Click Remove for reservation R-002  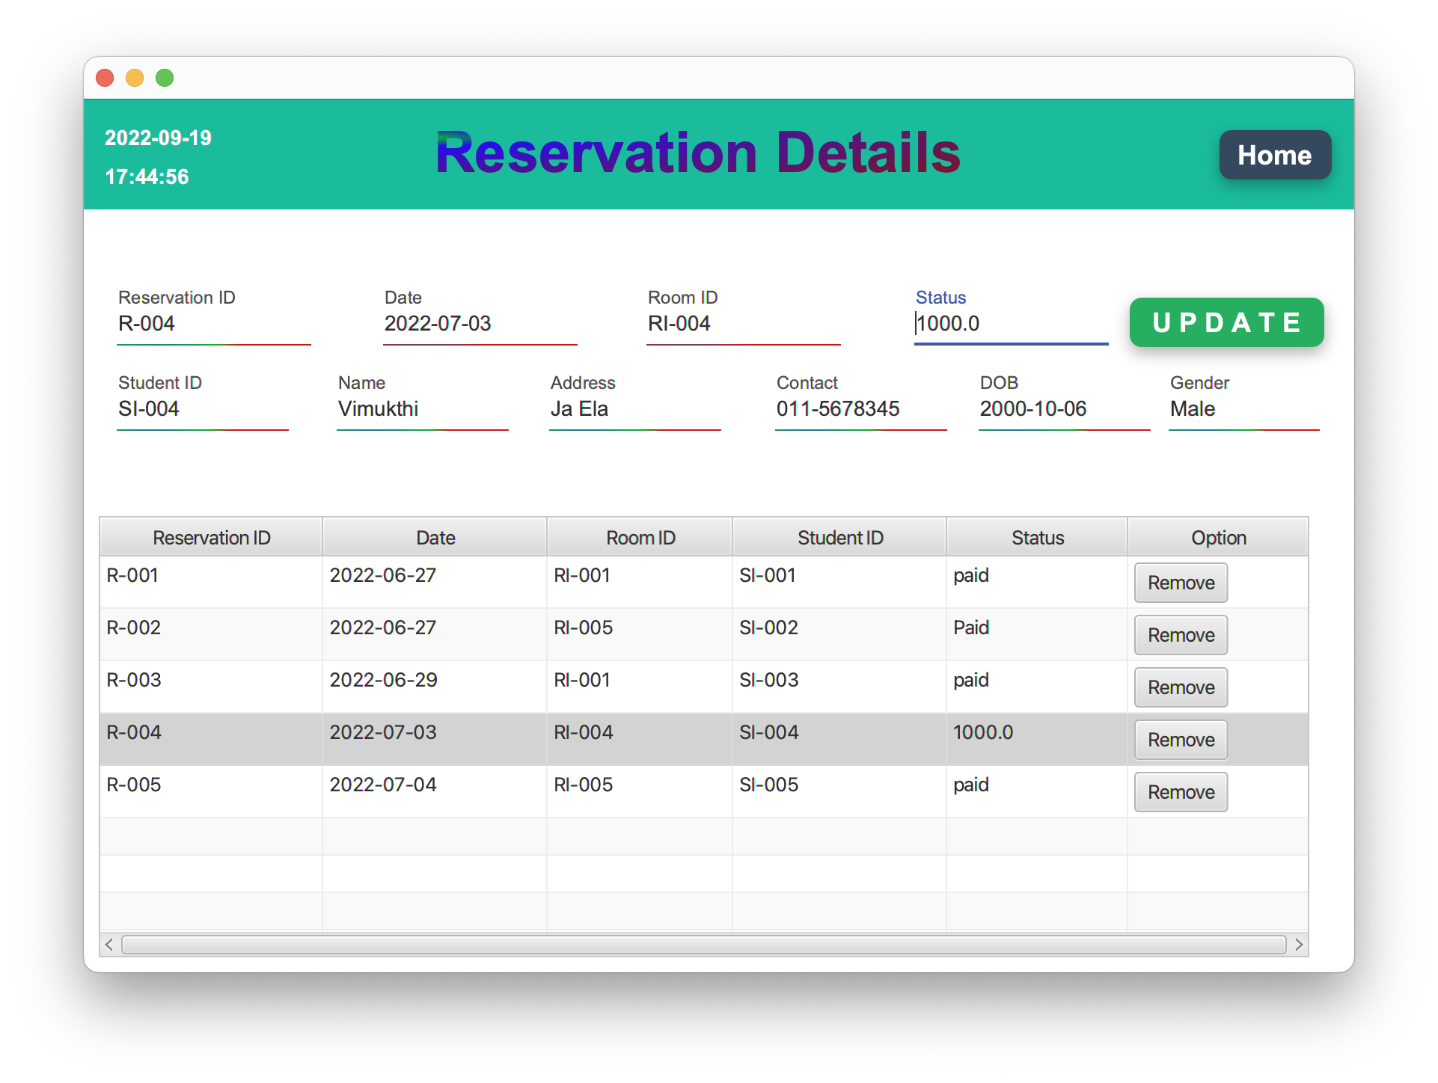coord(1180,635)
